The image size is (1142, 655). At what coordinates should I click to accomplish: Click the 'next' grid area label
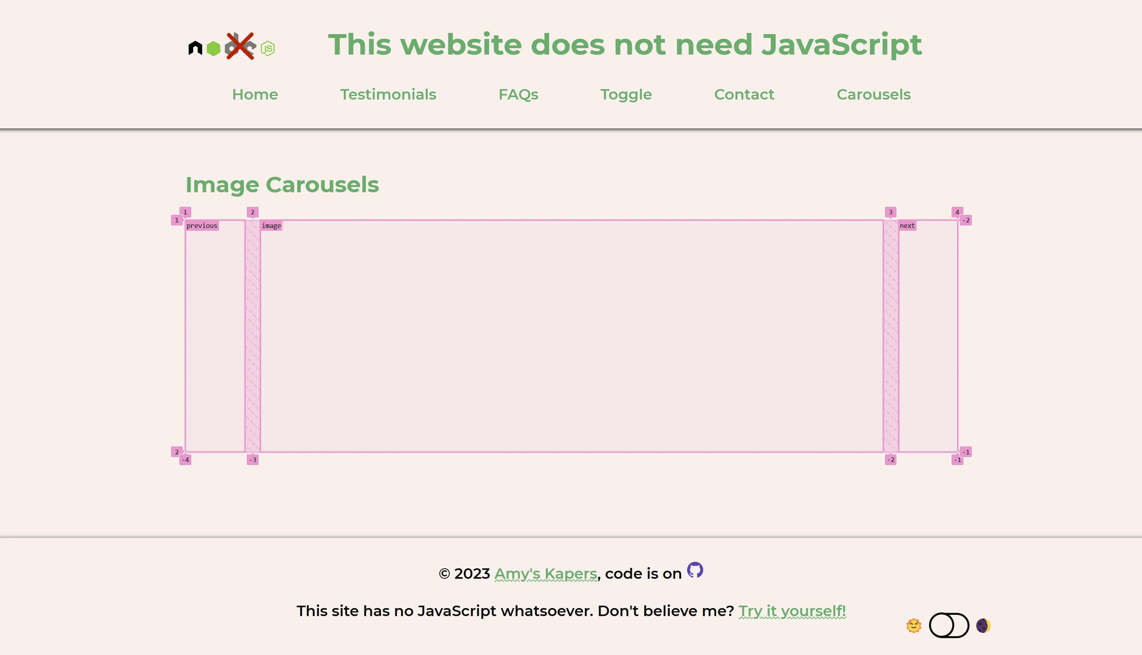907,226
